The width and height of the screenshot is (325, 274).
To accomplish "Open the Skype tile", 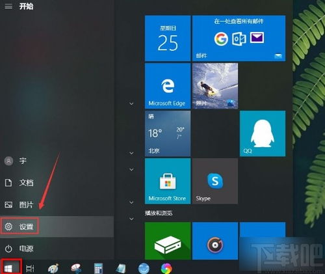I will click(215, 181).
